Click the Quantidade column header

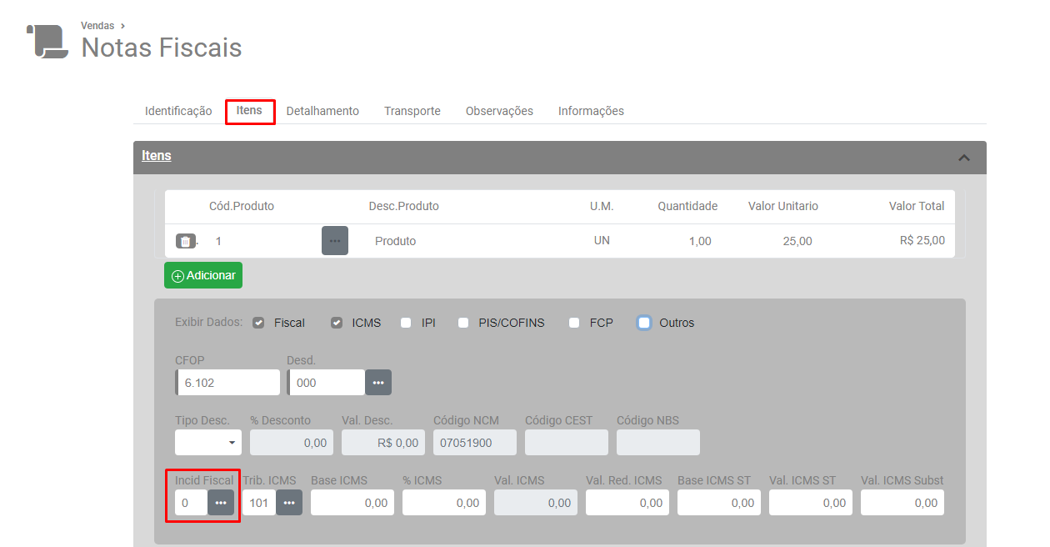[x=687, y=206]
